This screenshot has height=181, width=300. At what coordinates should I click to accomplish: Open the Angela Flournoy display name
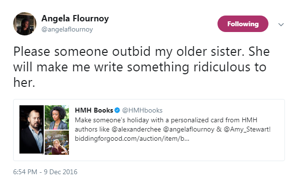tap(75, 18)
